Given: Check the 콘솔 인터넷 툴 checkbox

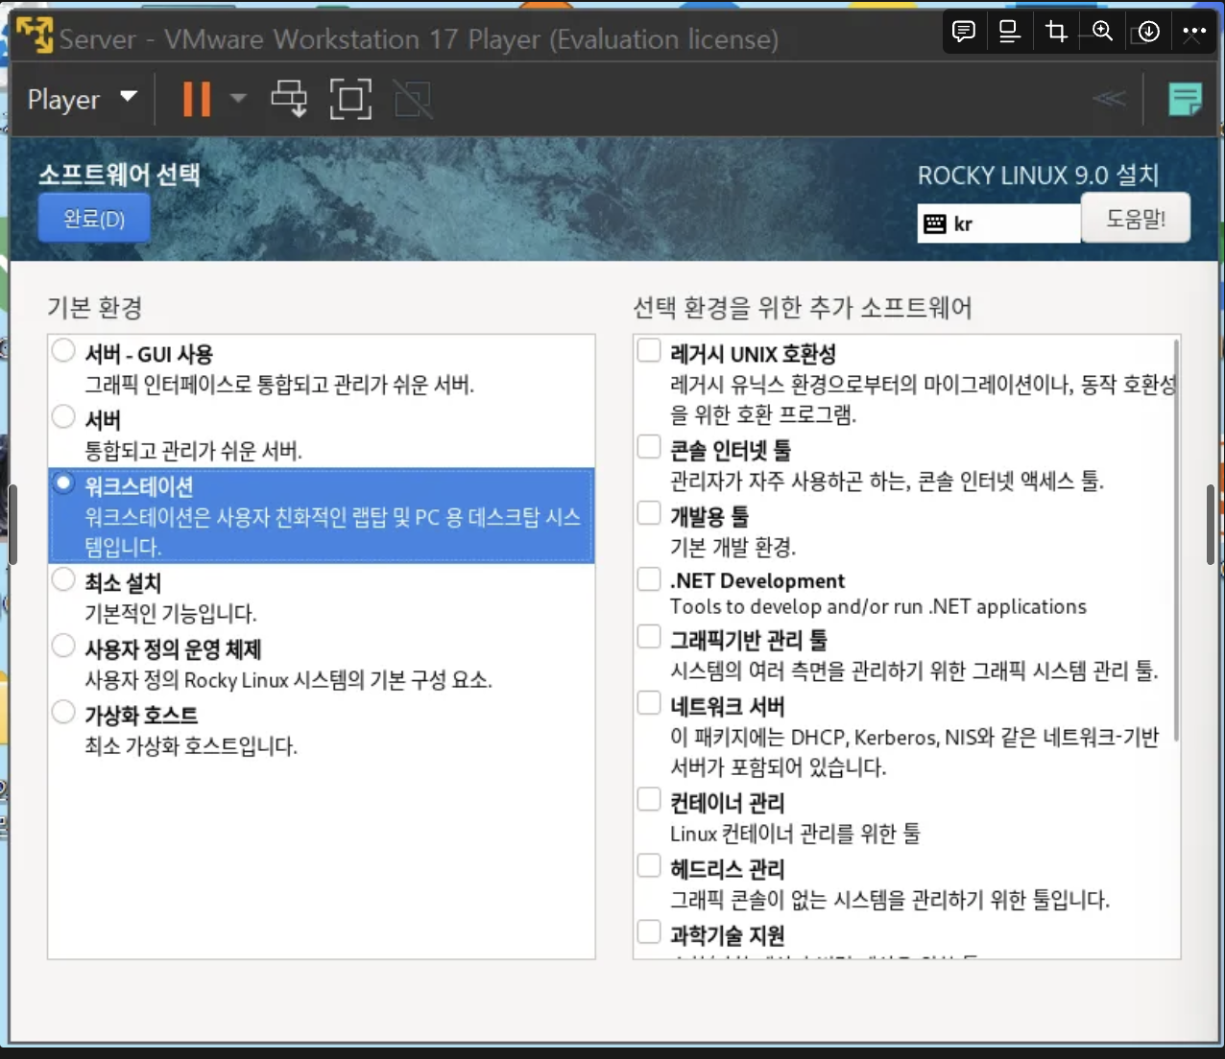Looking at the screenshot, I should click(x=649, y=447).
